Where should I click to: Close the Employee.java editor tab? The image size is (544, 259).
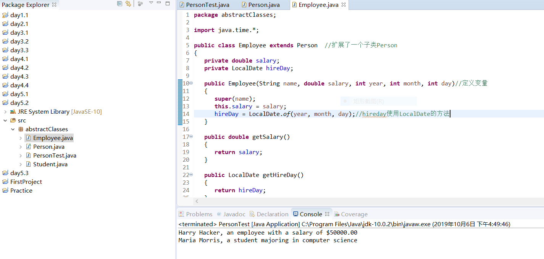344,5
